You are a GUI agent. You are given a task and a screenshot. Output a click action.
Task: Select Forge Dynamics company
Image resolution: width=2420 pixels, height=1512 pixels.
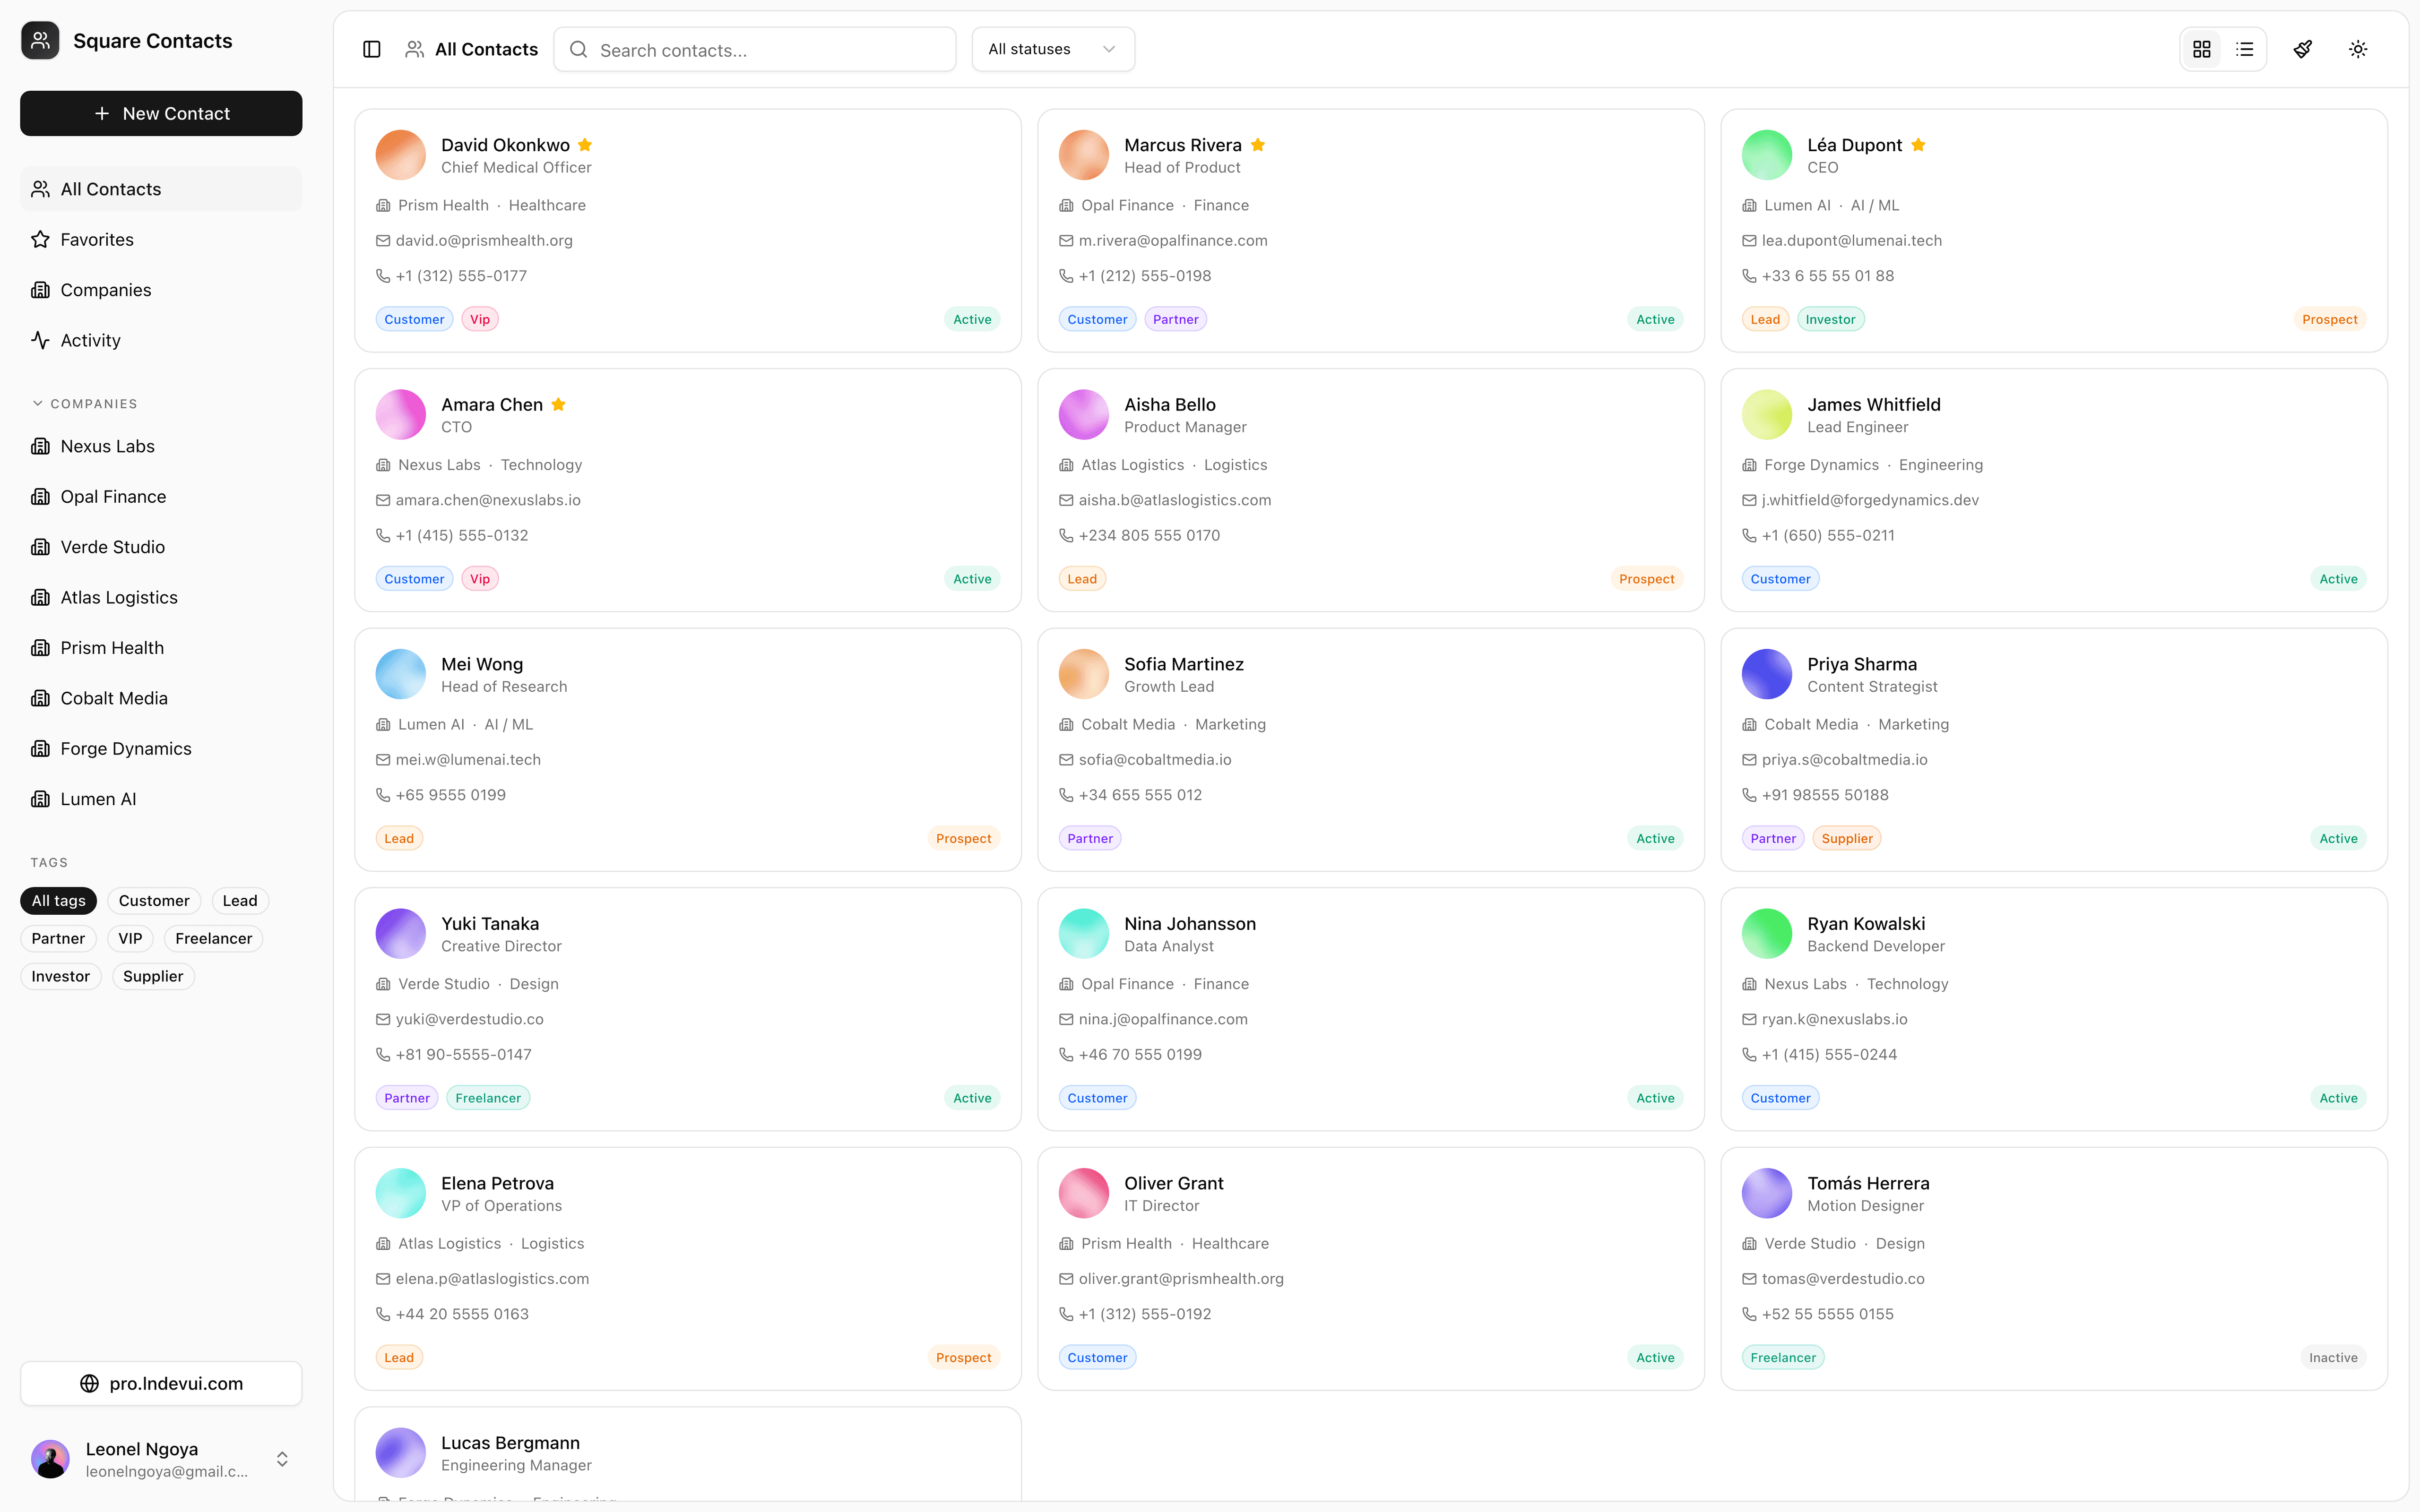tap(161, 748)
